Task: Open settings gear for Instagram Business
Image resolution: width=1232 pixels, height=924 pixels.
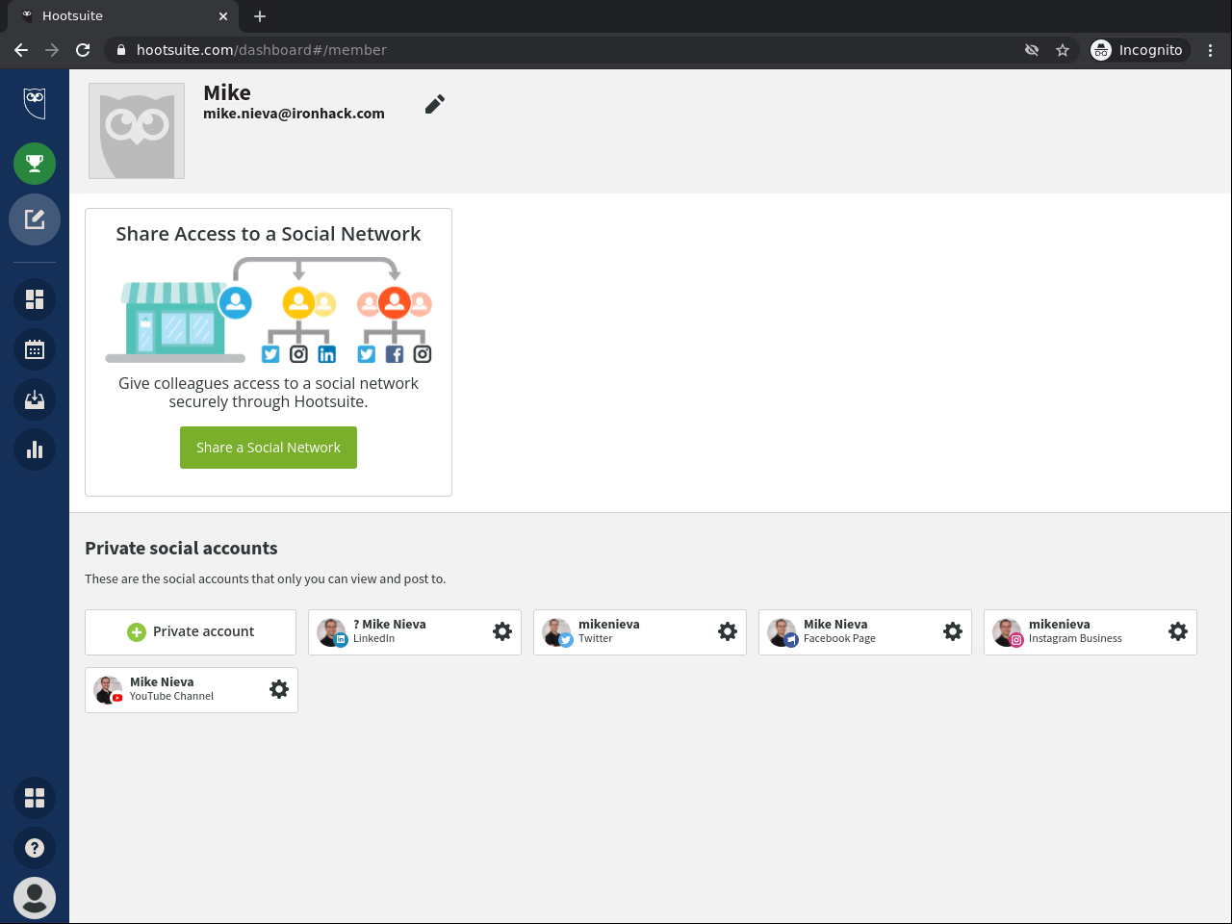Action: click(1178, 631)
